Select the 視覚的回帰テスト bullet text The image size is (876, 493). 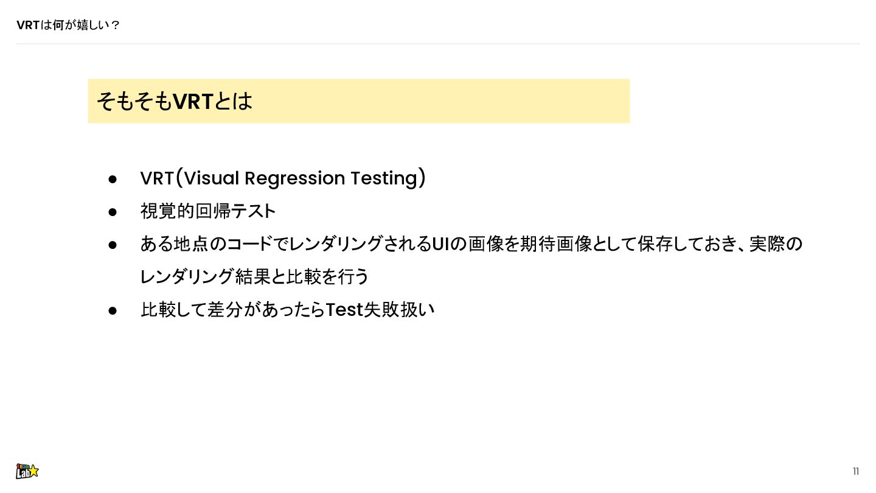[208, 211]
